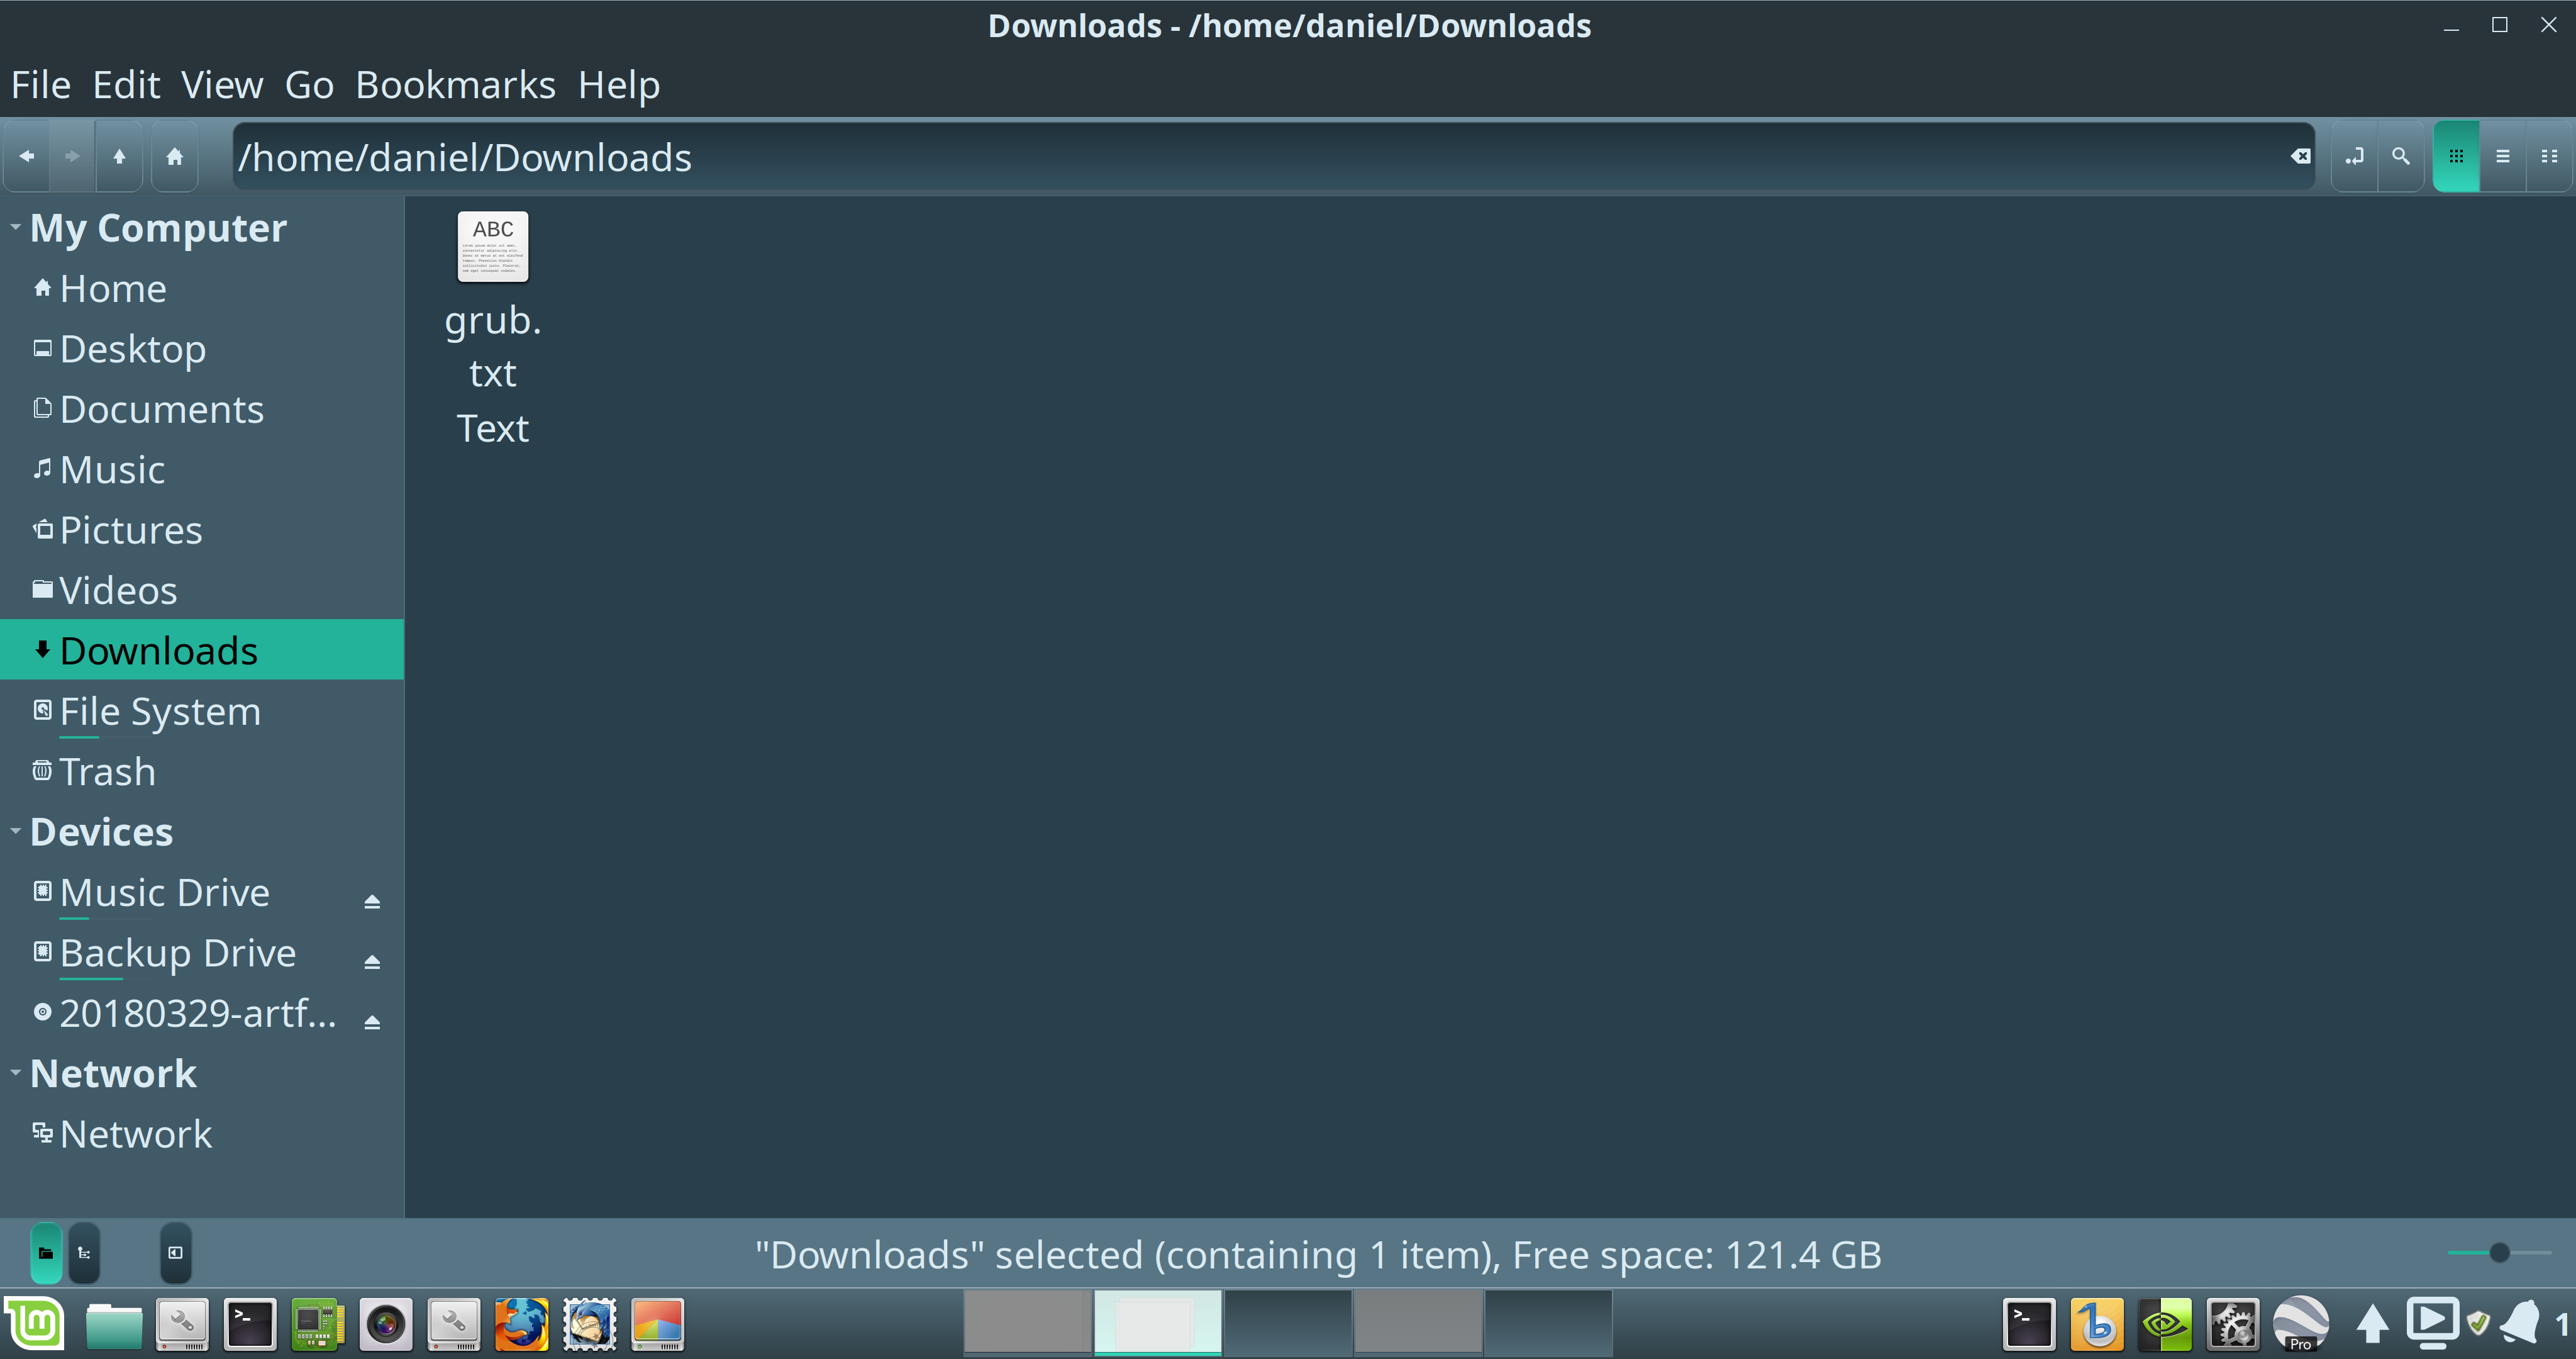Open the gears system settings tray icon

(2232, 1323)
